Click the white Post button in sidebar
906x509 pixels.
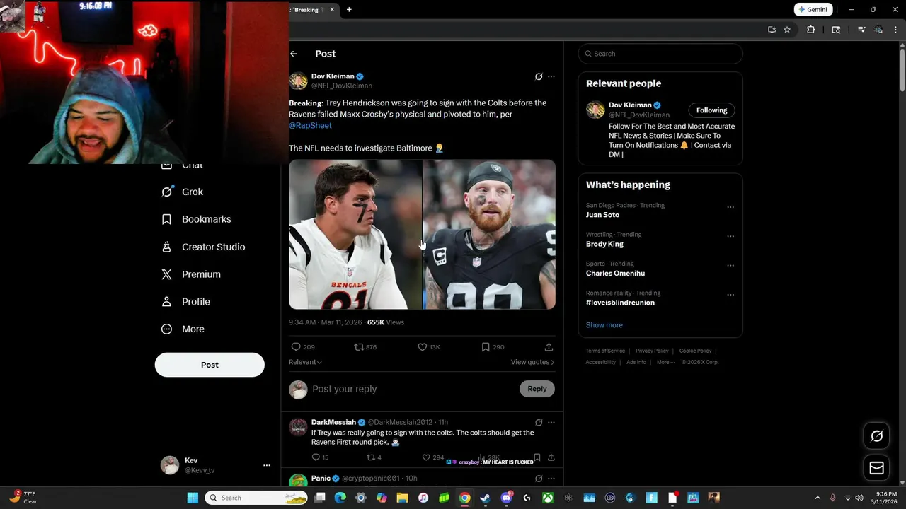[x=210, y=365]
